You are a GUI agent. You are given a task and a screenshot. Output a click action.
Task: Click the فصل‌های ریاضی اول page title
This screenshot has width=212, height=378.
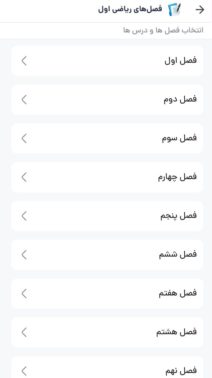[130, 9]
